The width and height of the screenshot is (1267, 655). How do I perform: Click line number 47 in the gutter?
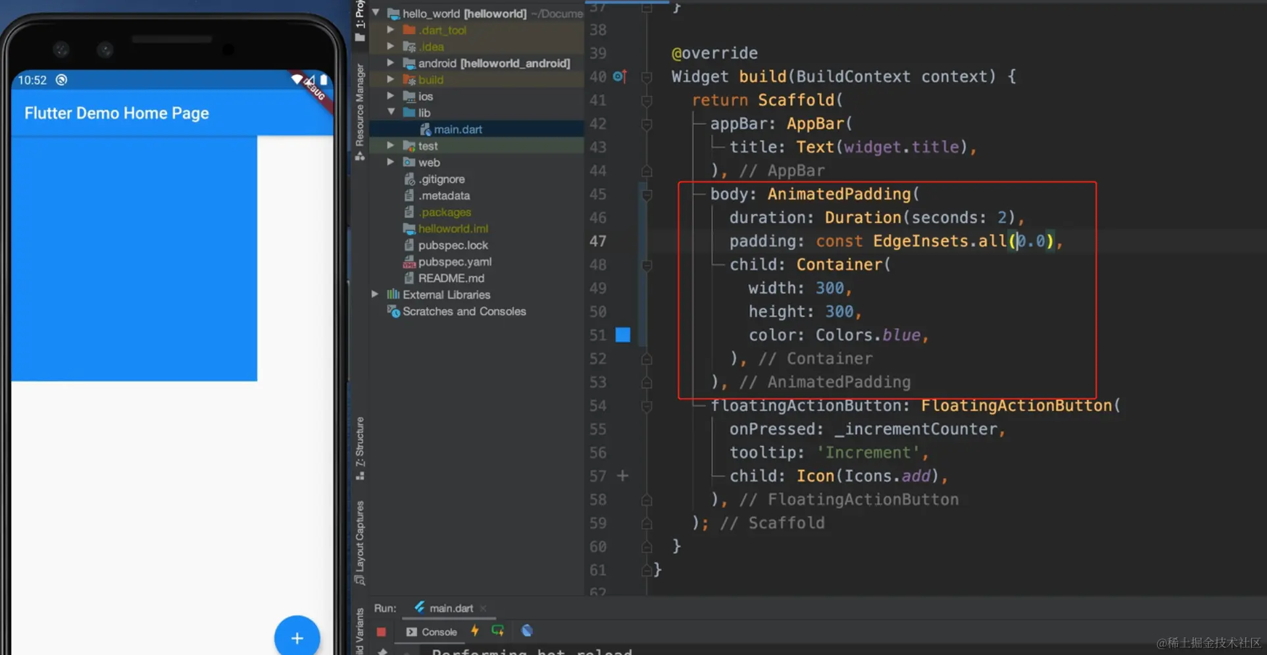[x=597, y=241]
